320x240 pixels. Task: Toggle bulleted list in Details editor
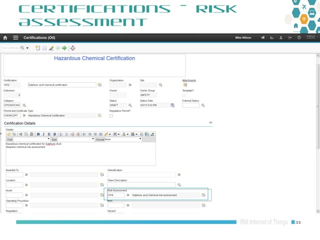point(67,134)
